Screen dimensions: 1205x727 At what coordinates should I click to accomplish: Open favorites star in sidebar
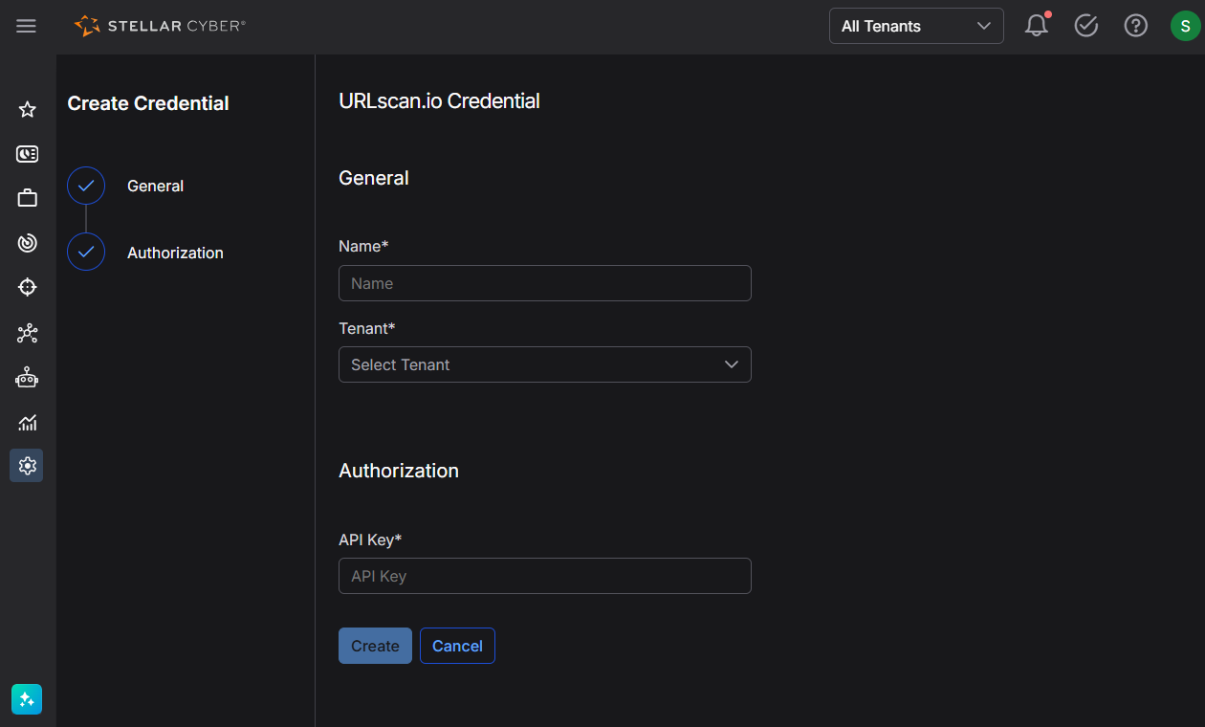click(x=27, y=109)
